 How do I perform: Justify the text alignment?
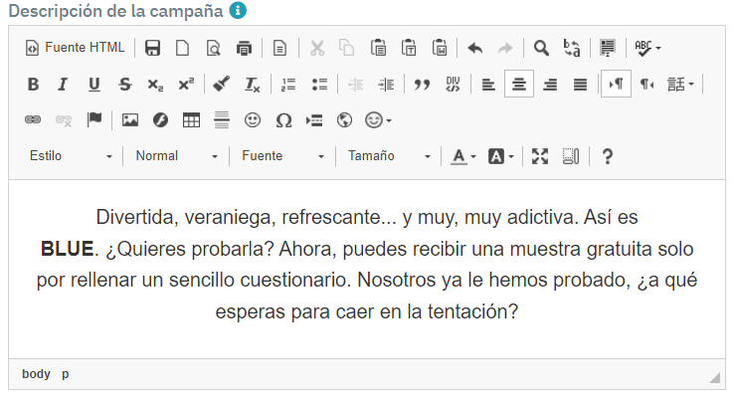[580, 85]
